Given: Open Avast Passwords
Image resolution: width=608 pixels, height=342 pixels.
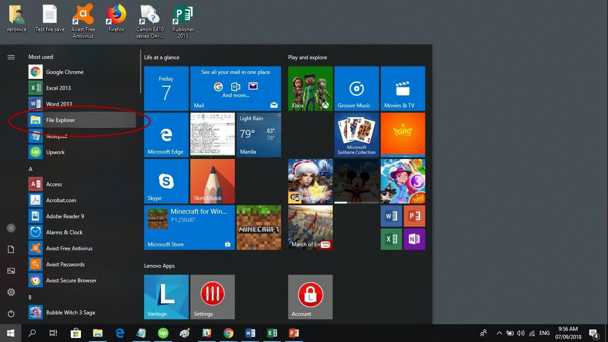Looking at the screenshot, I should (x=82, y=264).
